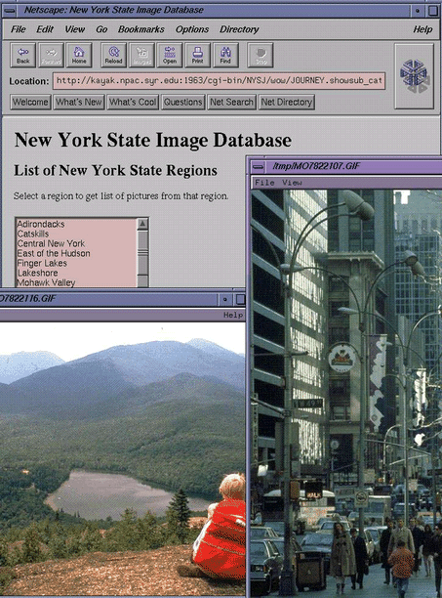
Task: Print the page with Print icon
Action: click(197, 56)
